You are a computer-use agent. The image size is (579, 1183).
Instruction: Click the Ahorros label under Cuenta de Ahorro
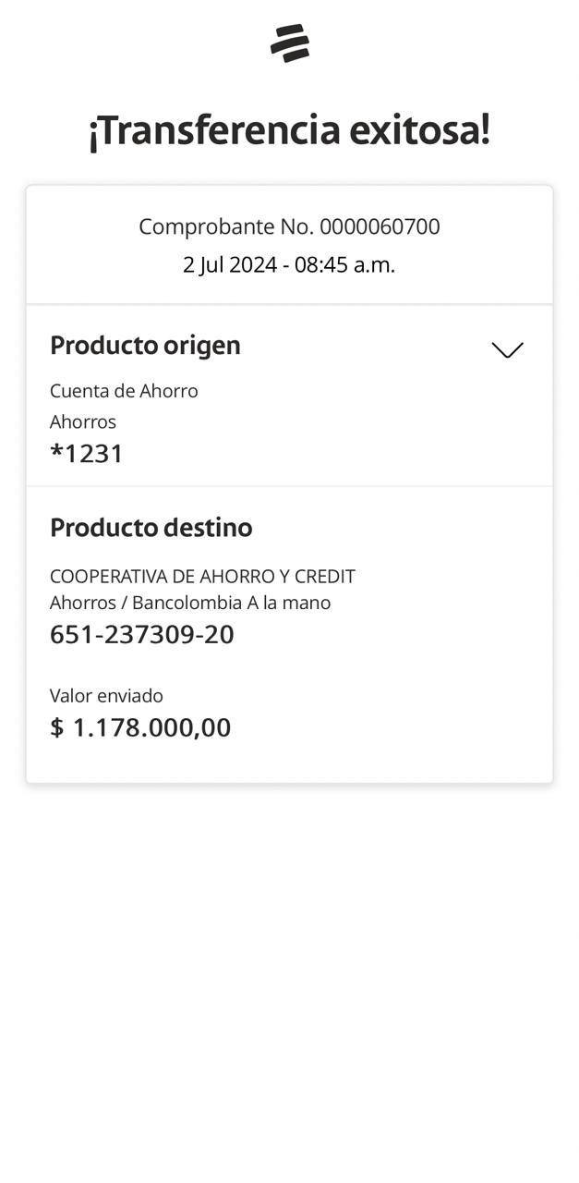(x=83, y=422)
